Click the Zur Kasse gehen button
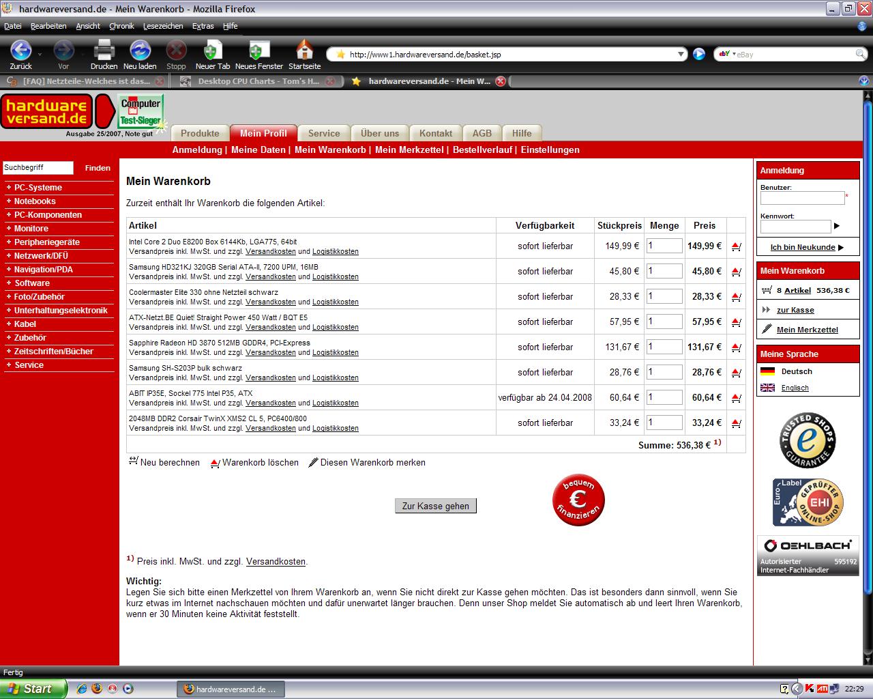 (436, 506)
